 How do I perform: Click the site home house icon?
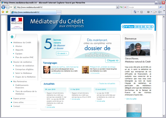click(x=12, y=37)
